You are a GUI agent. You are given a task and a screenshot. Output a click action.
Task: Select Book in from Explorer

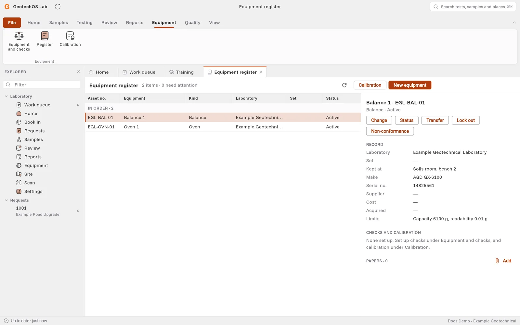pyautogui.click(x=42, y=122)
